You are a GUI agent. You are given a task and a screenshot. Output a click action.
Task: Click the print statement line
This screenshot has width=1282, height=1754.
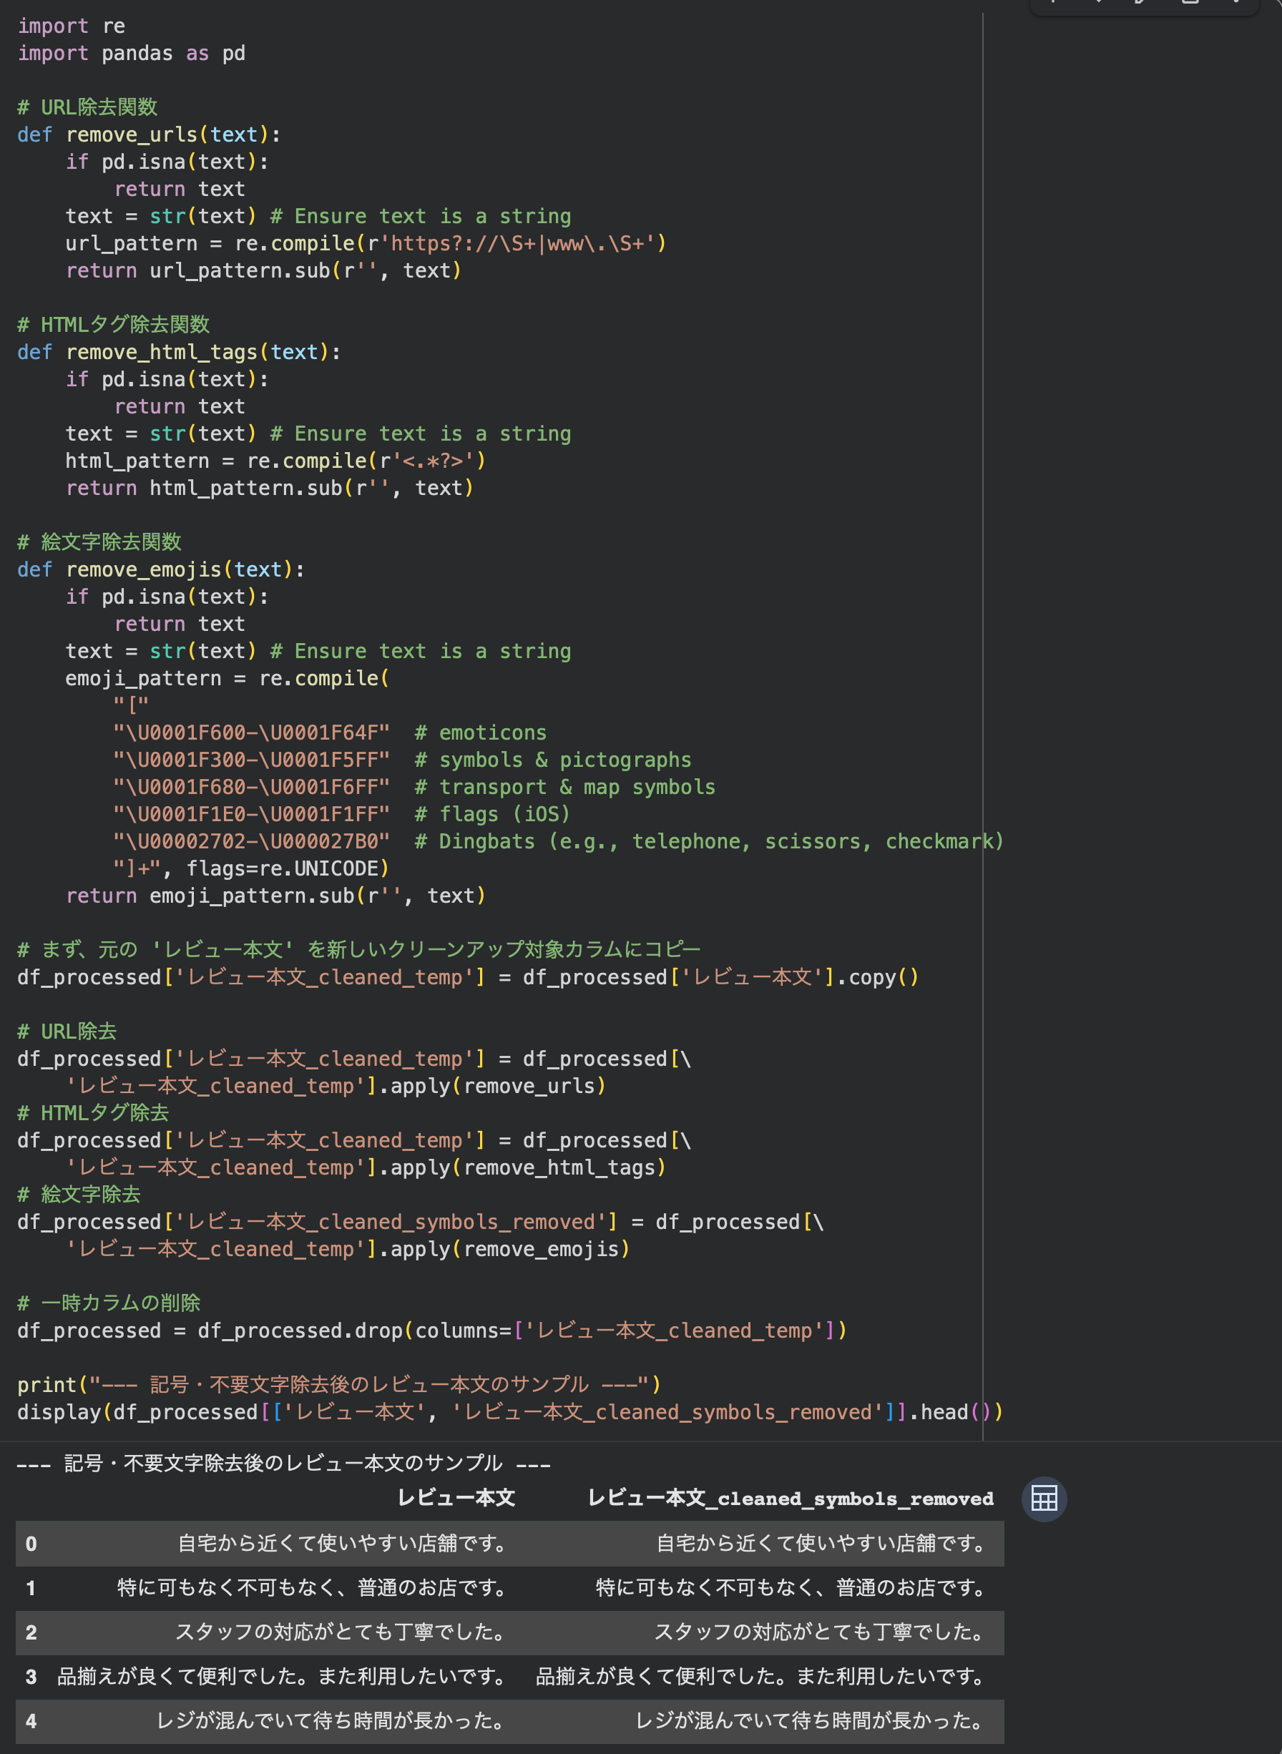pyautogui.click(x=339, y=1384)
